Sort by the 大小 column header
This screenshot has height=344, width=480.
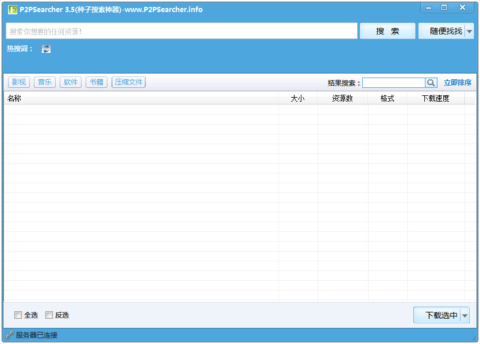pos(298,98)
